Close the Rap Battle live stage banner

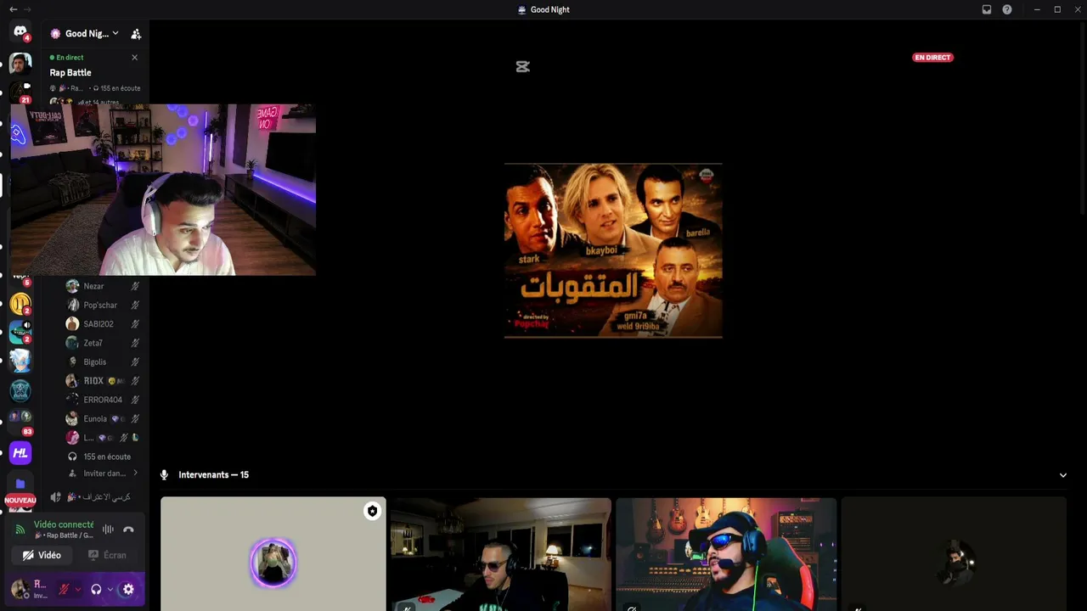pyautogui.click(x=134, y=58)
